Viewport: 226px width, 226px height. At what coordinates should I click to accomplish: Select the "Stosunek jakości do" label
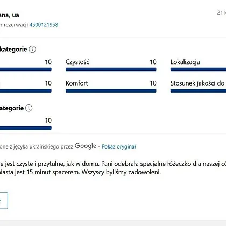[x=197, y=83]
